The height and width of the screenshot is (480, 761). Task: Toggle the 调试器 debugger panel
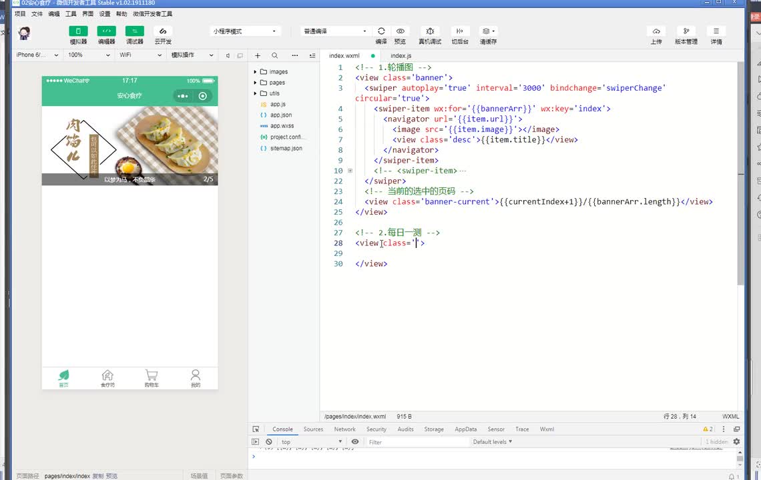pyautogui.click(x=134, y=31)
